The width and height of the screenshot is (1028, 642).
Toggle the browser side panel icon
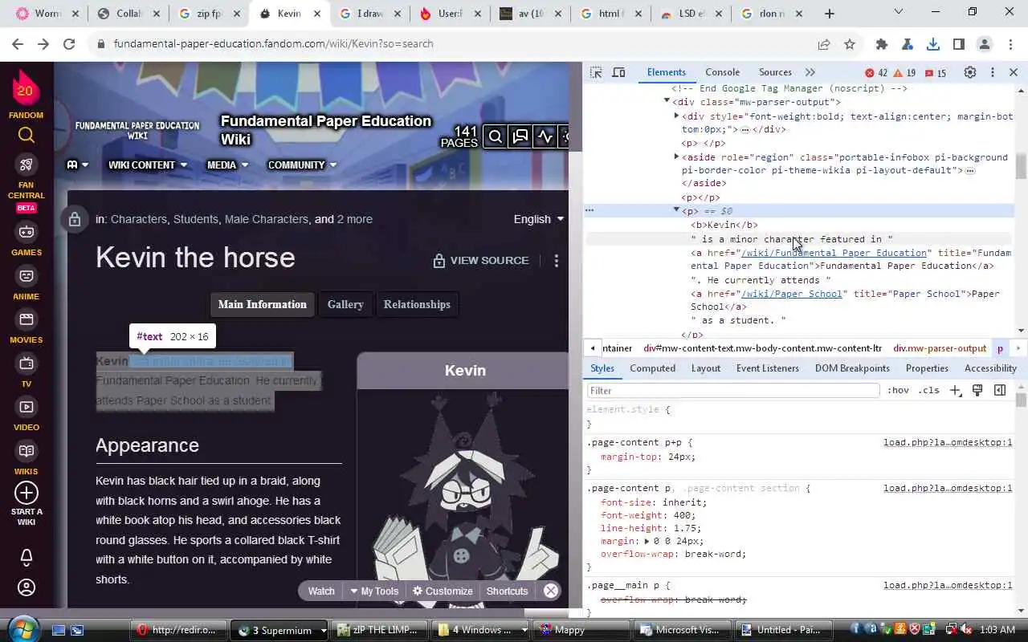pyautogui.click(x=959, y=44)
